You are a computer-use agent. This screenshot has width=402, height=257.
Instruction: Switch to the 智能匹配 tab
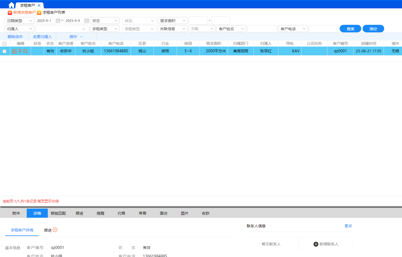[58, 213]
